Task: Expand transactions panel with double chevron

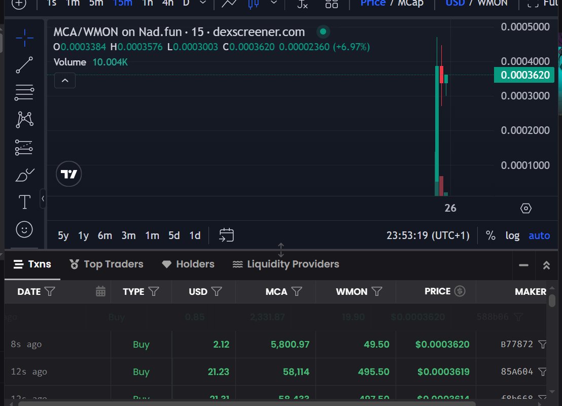Action: tap(546, 265)
